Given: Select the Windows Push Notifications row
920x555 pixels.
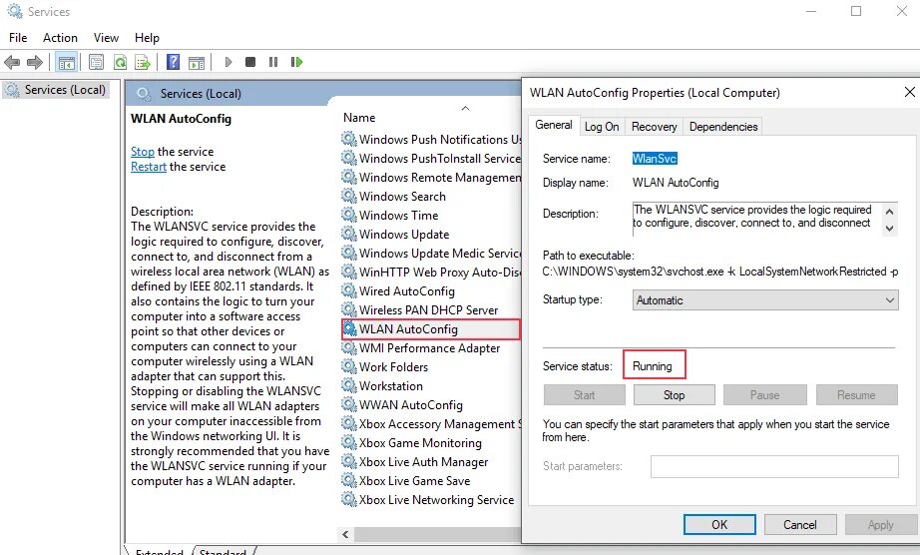Looking at the screenshot, I should point(431,139).
